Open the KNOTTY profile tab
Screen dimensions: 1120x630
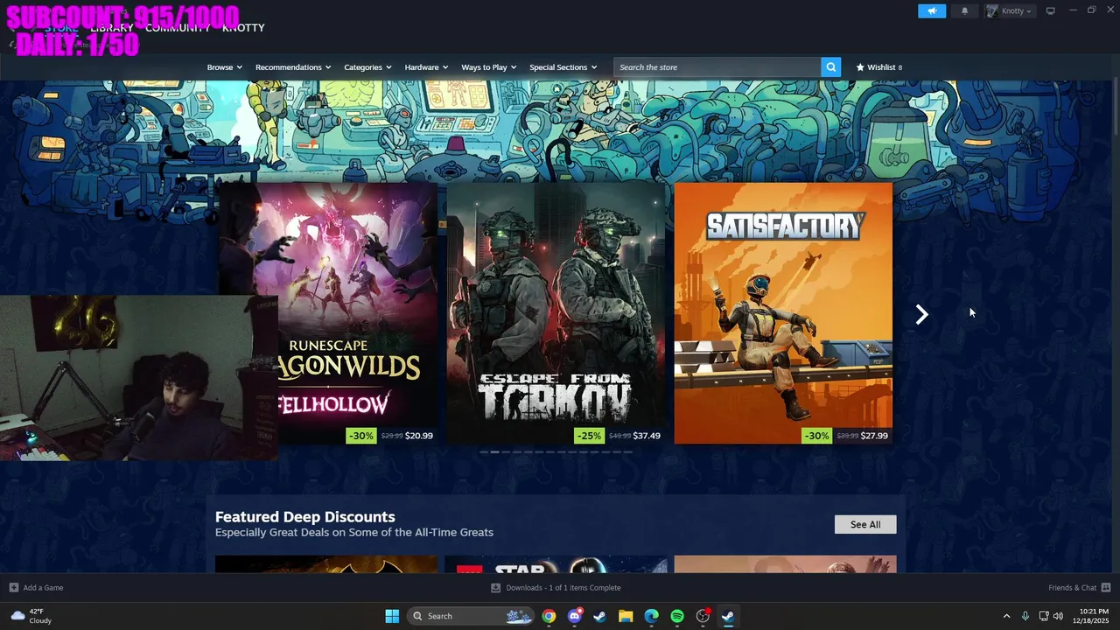(243, 28)
